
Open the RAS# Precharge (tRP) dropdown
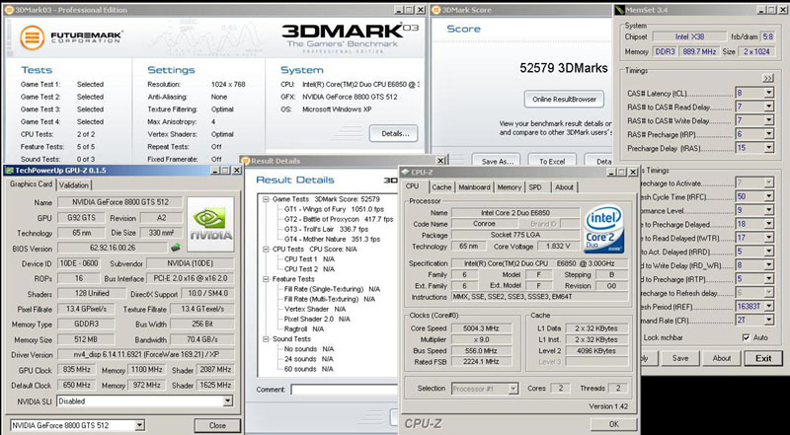click(769, 134)
